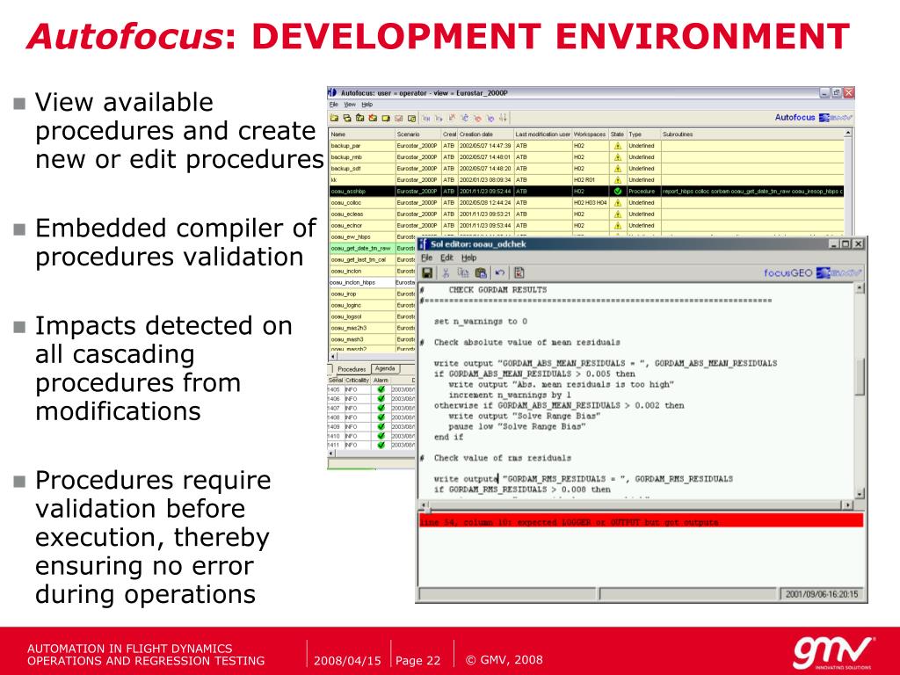Open the Help menu in Autofocus window

click(x=367, y=105)
